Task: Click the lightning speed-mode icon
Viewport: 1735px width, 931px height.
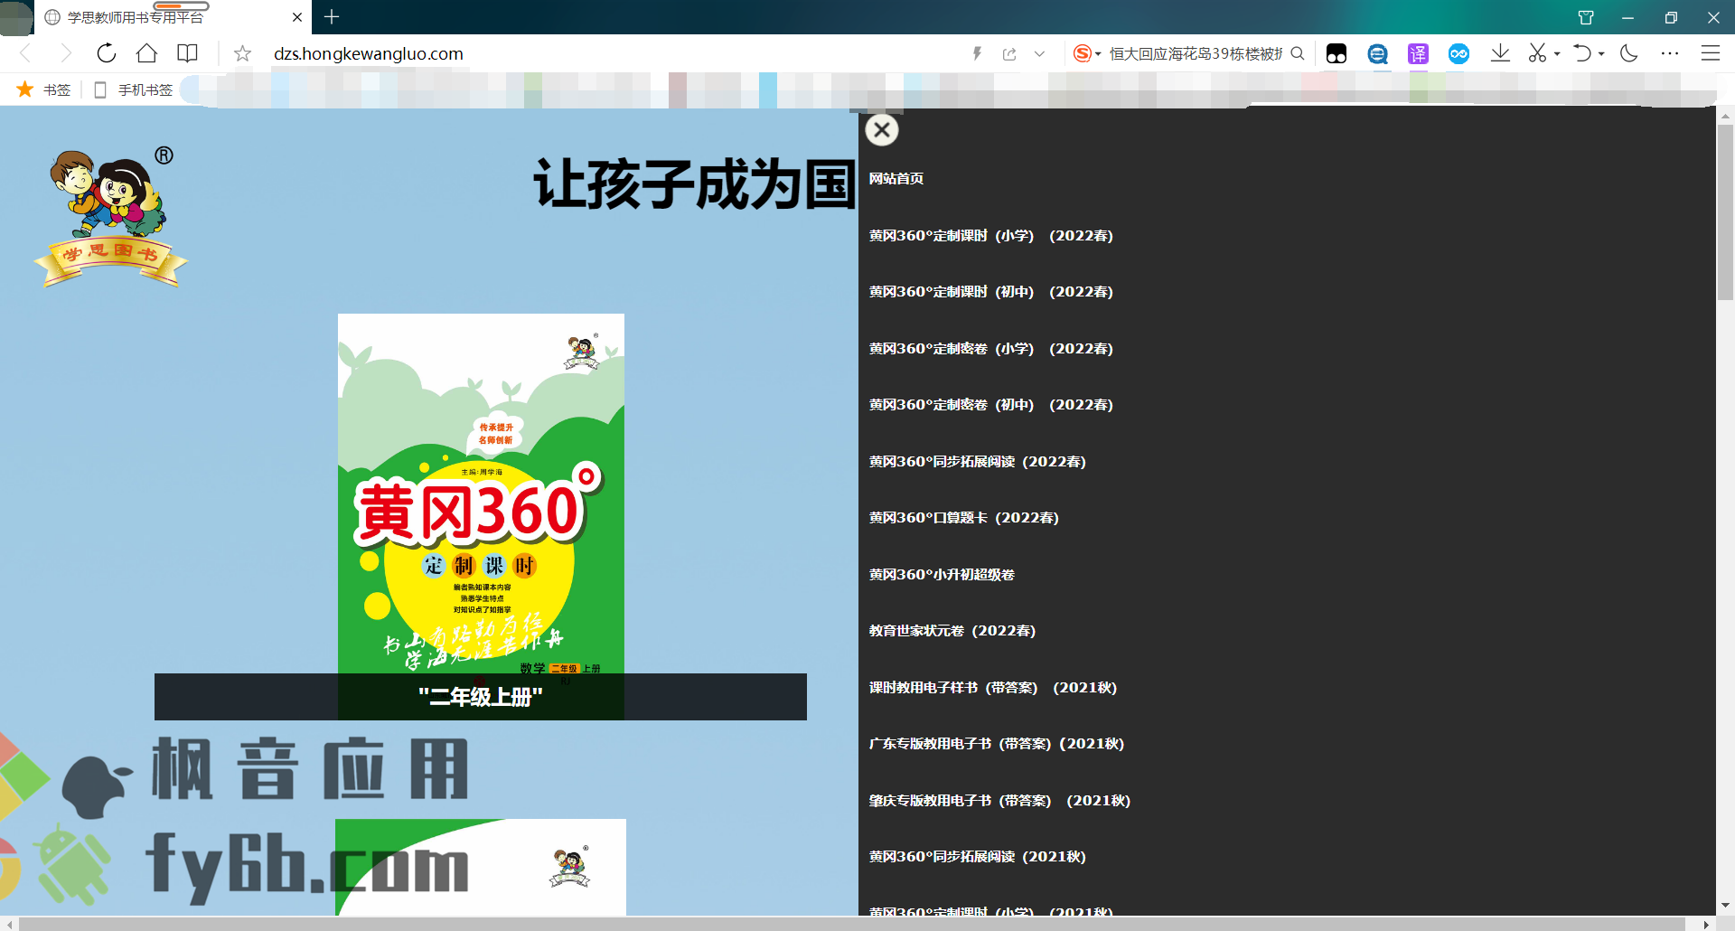Action: click(977, 53)
